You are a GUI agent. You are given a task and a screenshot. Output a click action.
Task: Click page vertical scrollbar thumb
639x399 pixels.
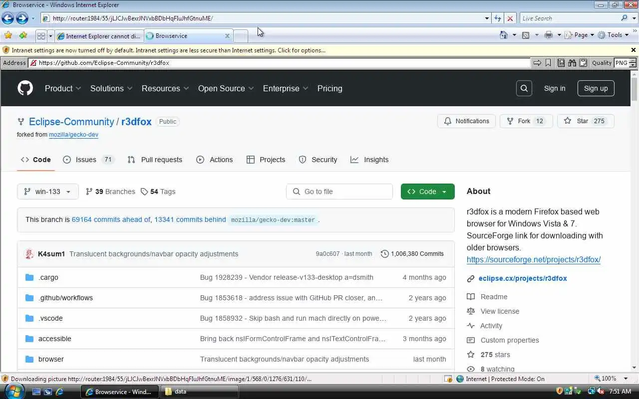coord(634,88)
